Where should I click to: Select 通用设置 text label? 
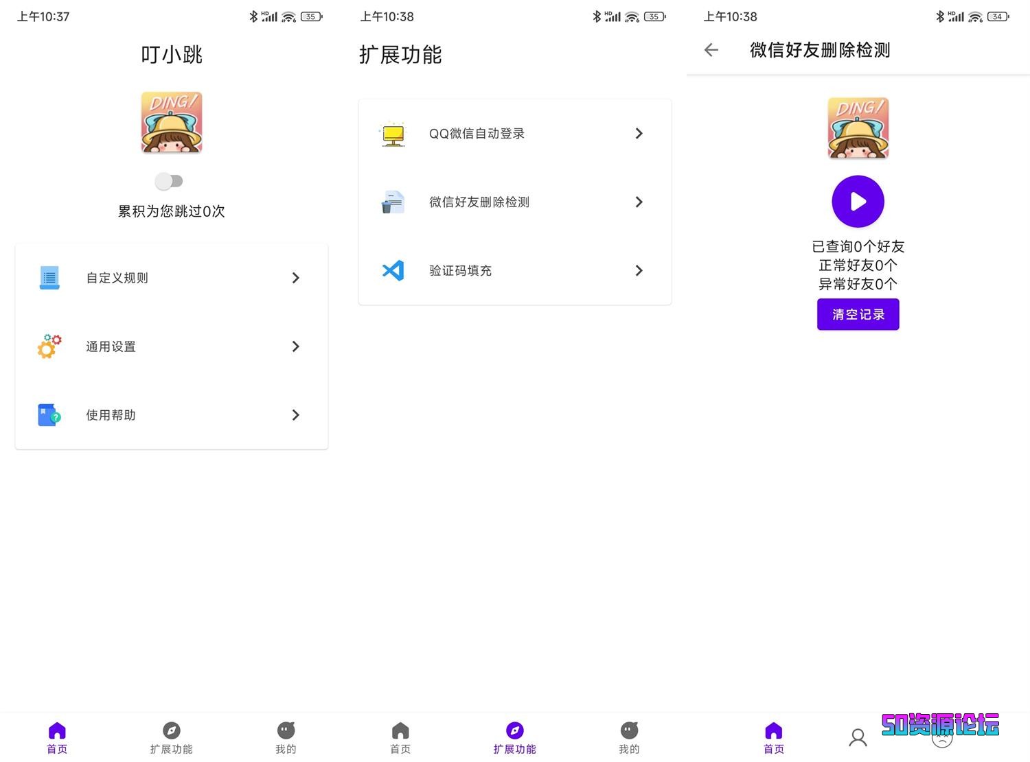pos(111,346)
